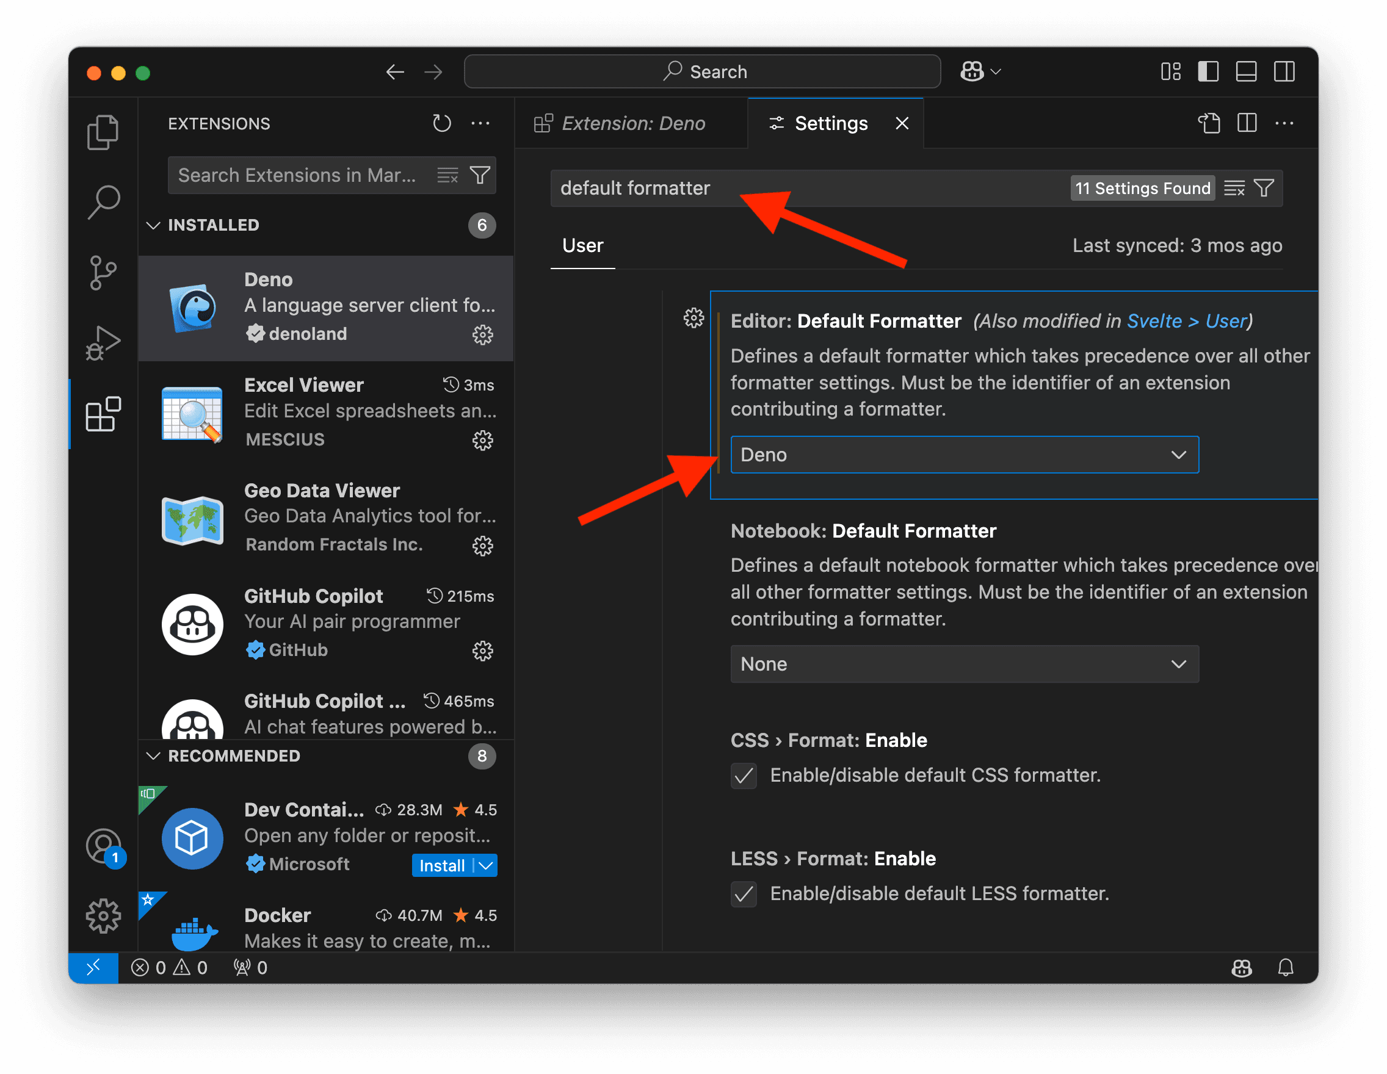
Task: Open the Manage gear menu
Action: point(103,916)
